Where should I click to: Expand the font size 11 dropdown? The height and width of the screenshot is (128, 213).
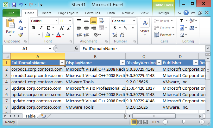coord(70,21)
